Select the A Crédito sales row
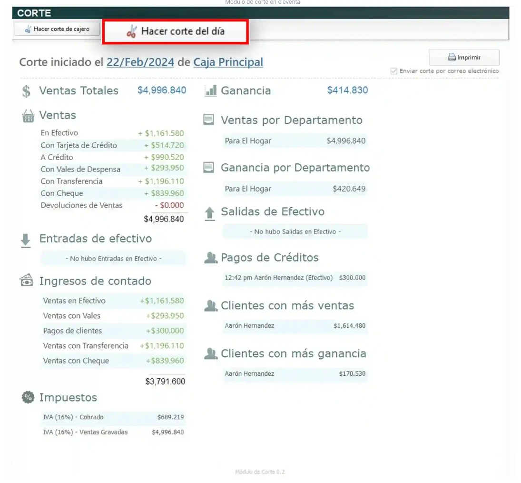The image size is (521, 483). coord(112,157)
